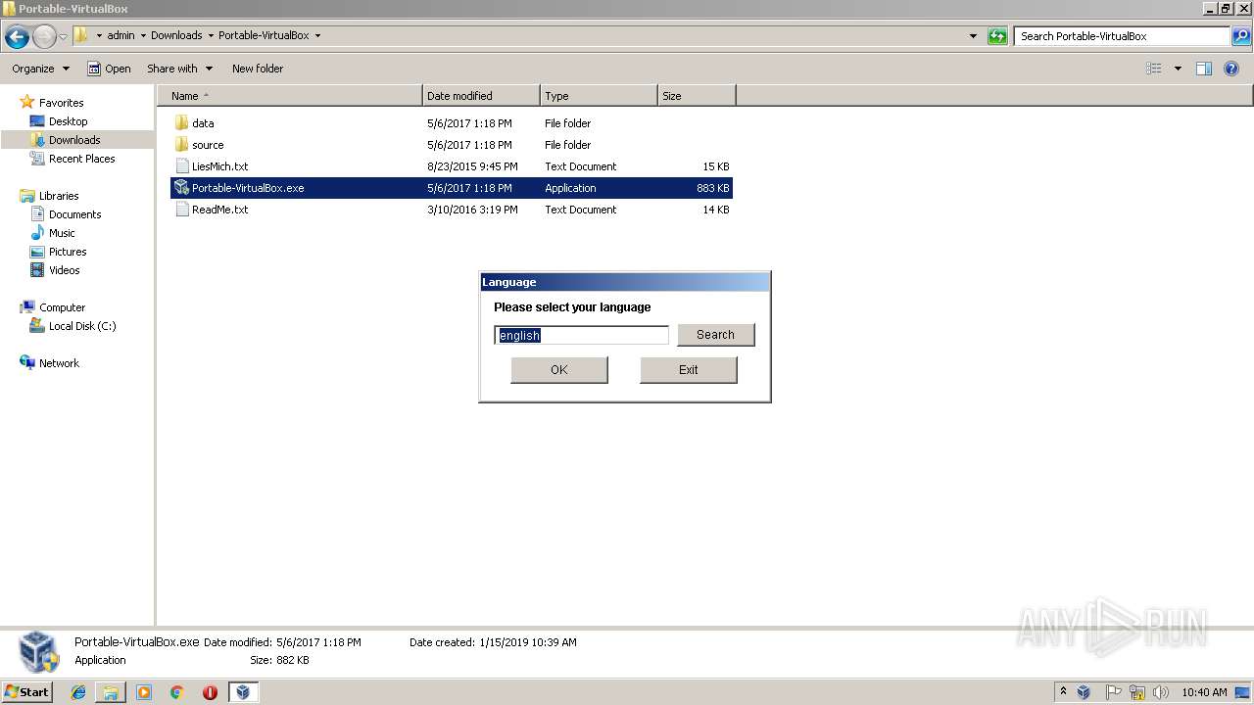Click the Forward navigation arrow in Explorer
Image resolution: width=1254 pixels, height=705 pixels.
tap(44, 36)
